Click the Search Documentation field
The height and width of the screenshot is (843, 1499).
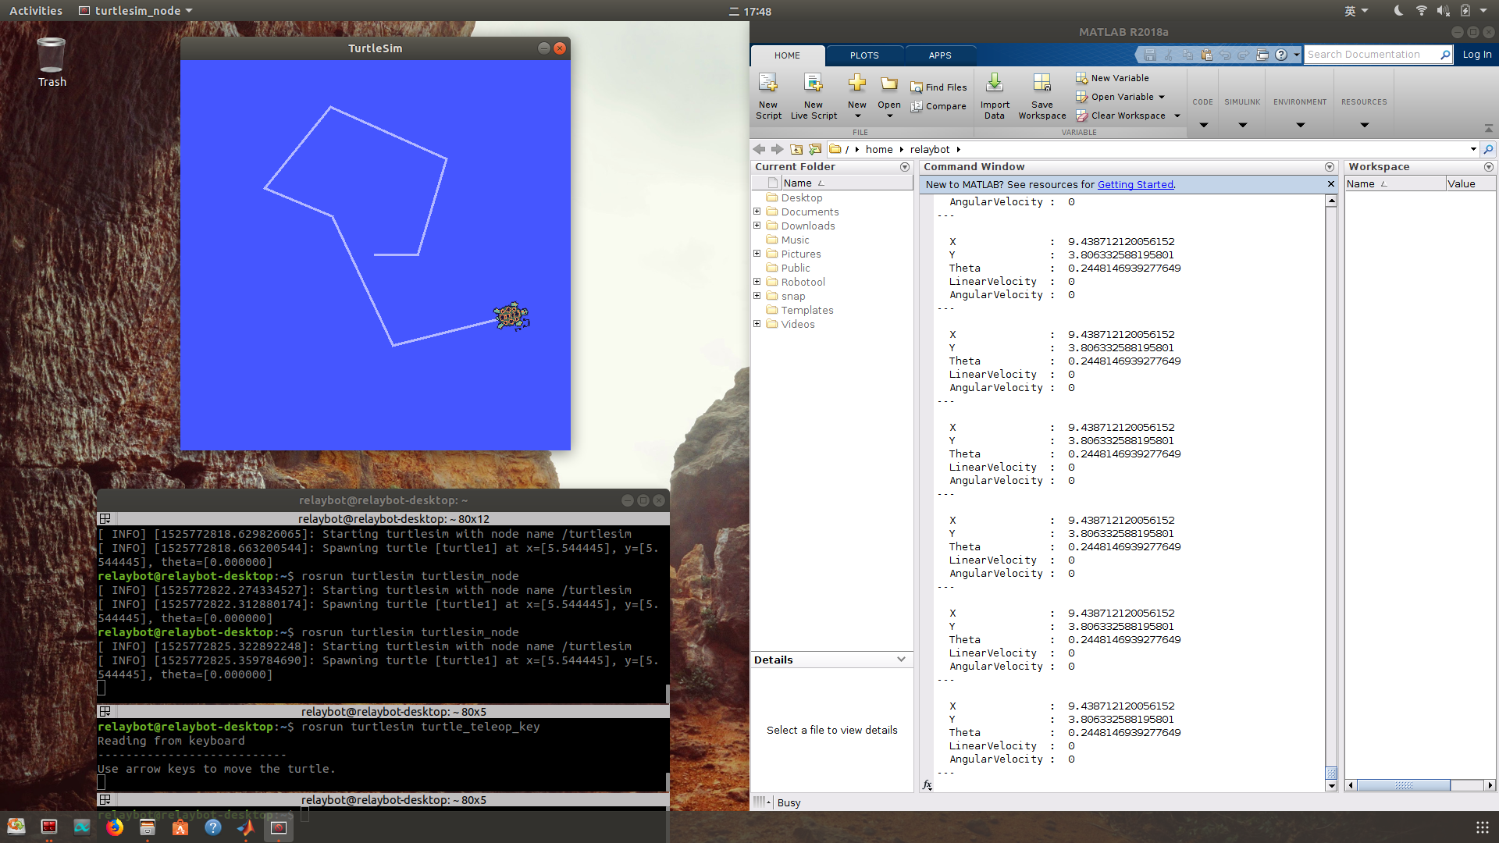(1370, 55)
